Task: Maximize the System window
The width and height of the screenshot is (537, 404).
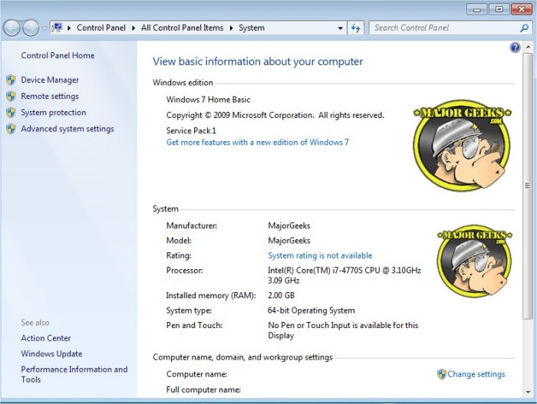Action: click(x=499, y=9)
